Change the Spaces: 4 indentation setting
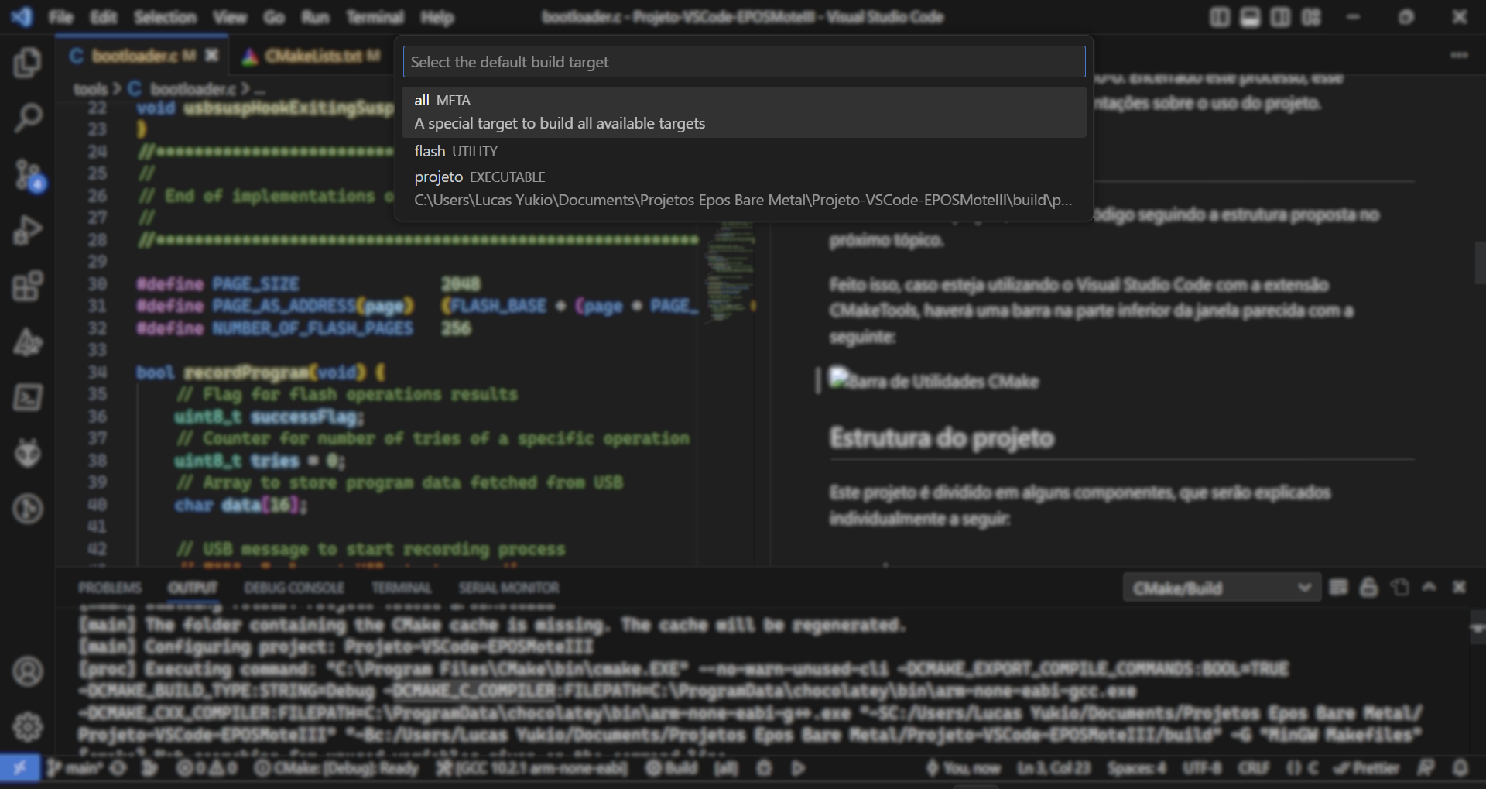 coord(1136,768)
